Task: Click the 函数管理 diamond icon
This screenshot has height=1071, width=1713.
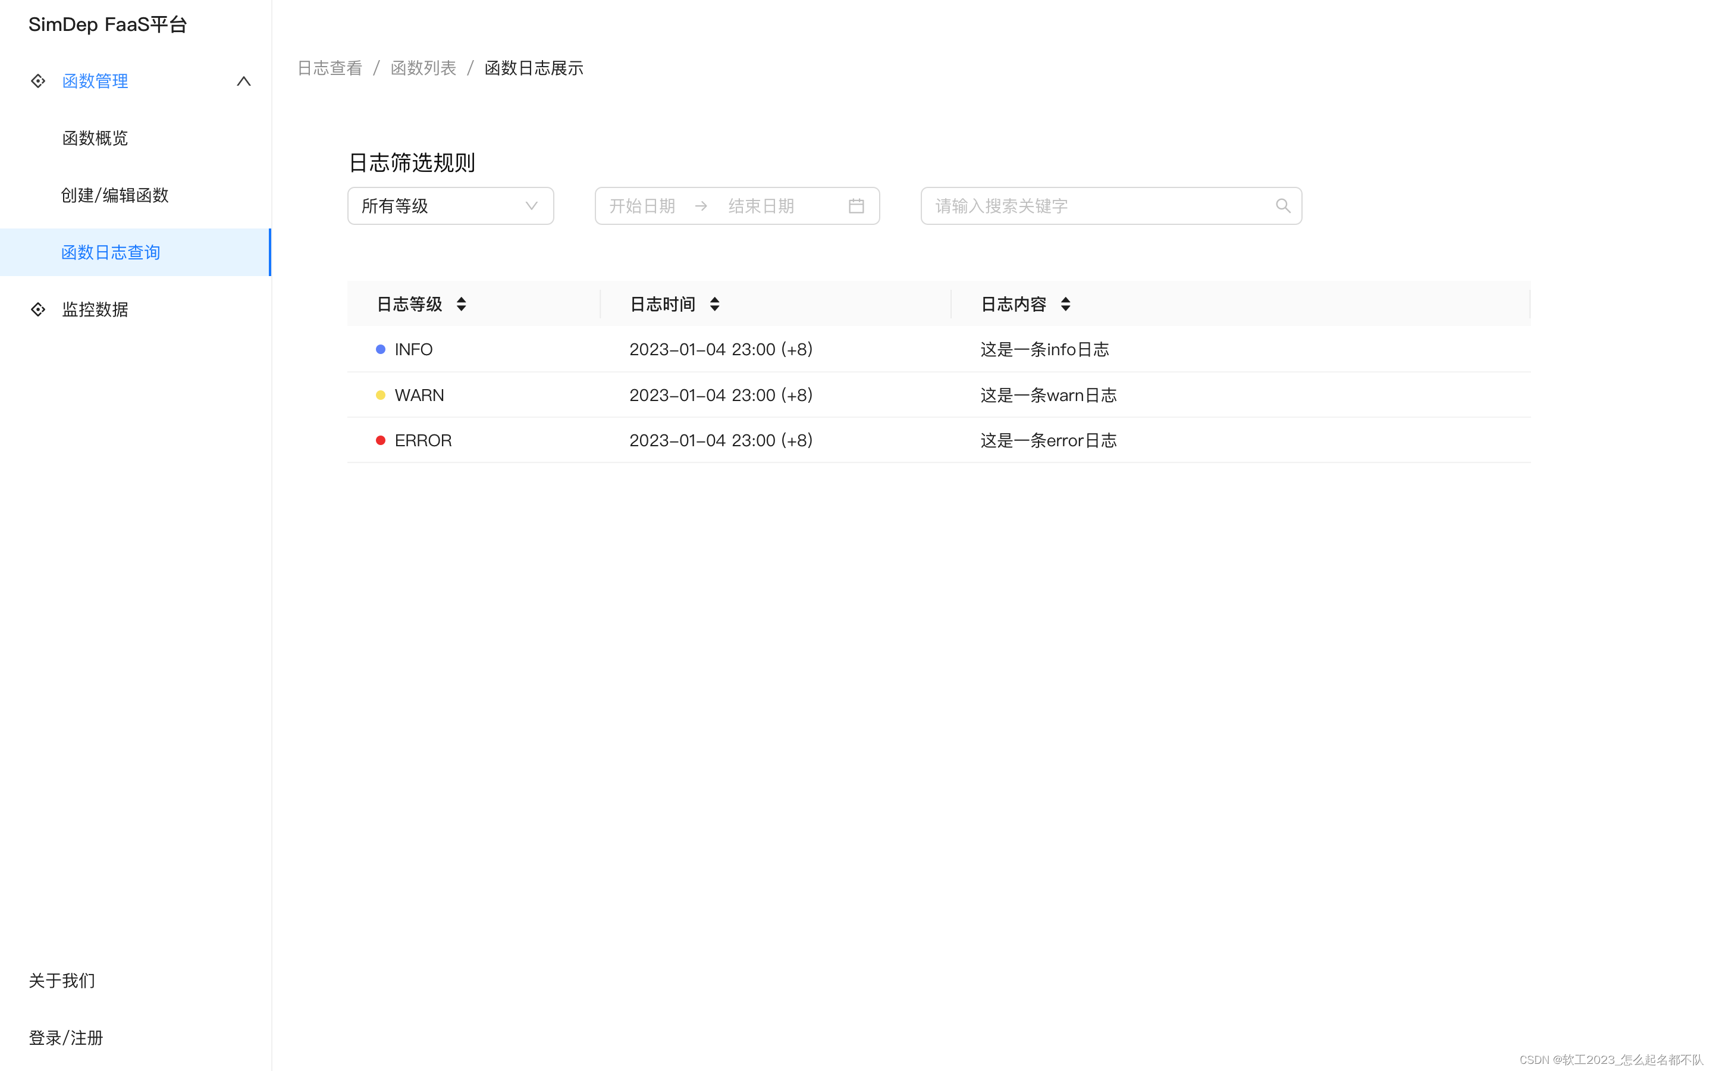Action: 38,81
